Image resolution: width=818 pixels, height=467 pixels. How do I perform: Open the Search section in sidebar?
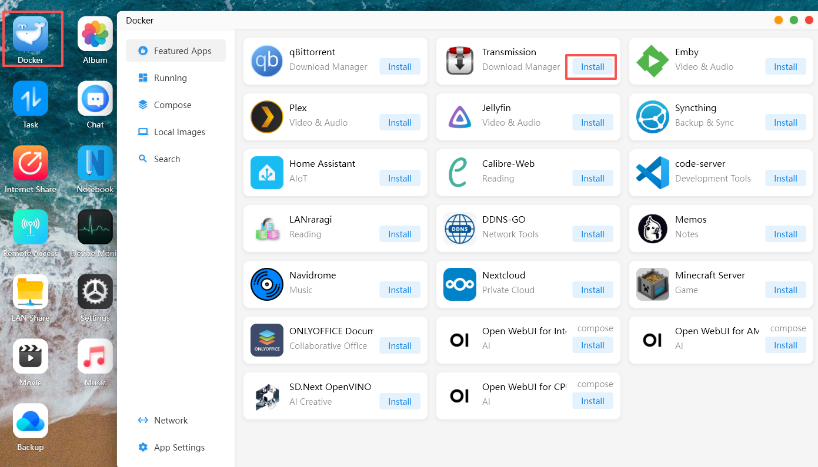(x=176, y=159)
